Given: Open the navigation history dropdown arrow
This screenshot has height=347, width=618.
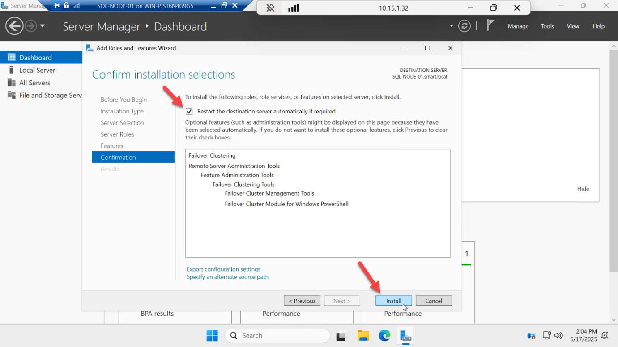Looking at the screenshot, I should pos(43,26).
